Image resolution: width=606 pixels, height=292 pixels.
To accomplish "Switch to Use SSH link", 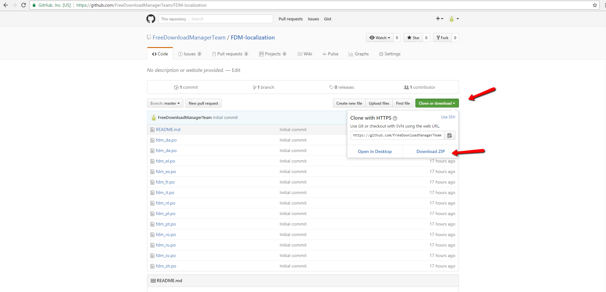I will pyautogui.click(x=448, y=117).
